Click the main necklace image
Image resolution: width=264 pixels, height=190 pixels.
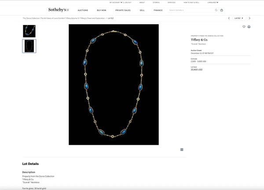click(x=114, y=84)
